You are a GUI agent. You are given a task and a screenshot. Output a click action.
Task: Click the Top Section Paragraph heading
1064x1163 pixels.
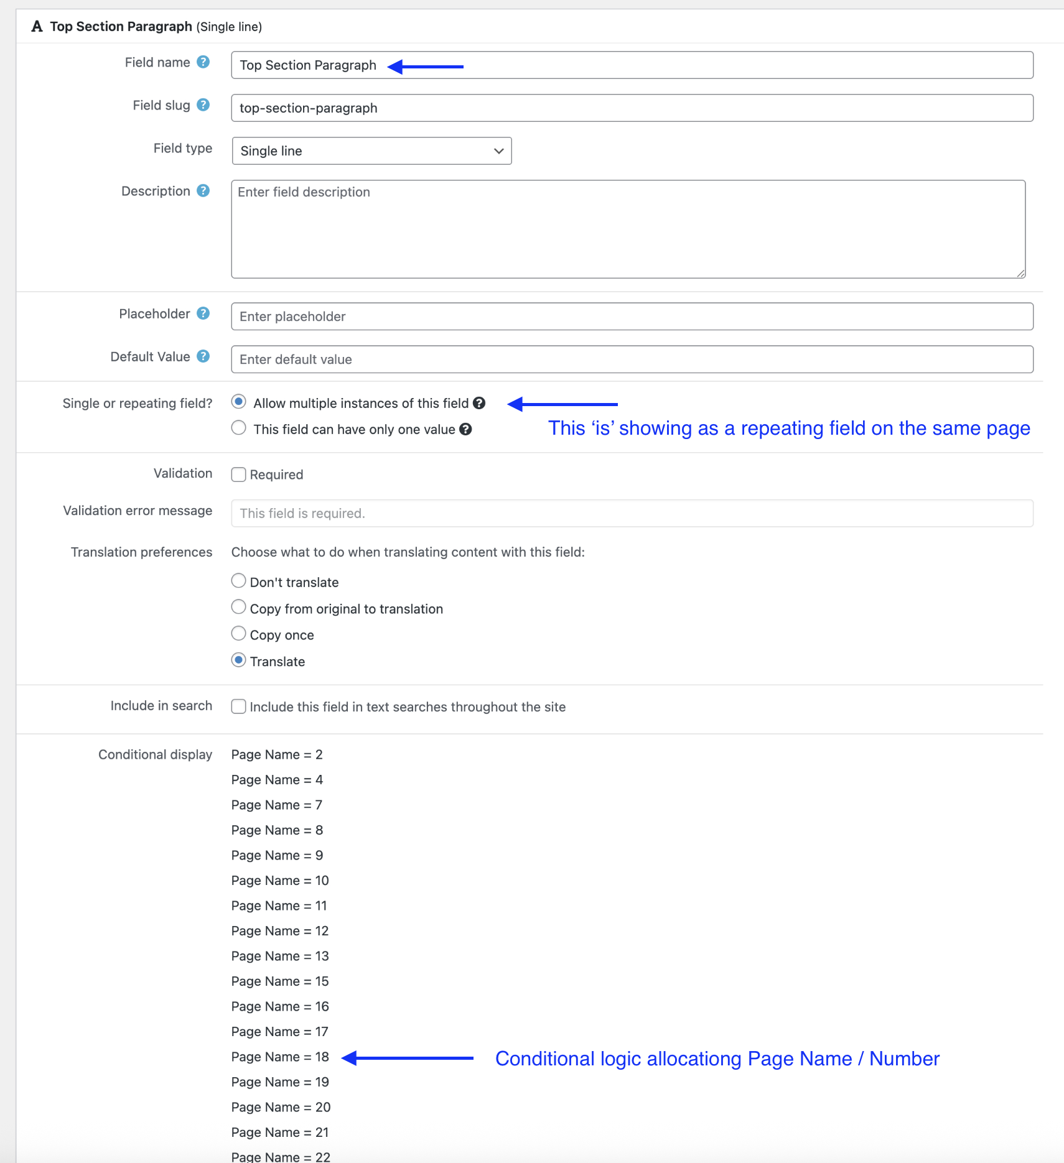pyautogui.click(x=121, y=26)
